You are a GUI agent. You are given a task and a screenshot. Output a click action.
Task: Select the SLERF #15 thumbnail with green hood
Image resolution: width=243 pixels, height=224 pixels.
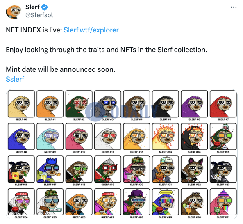tap(223, 137)
